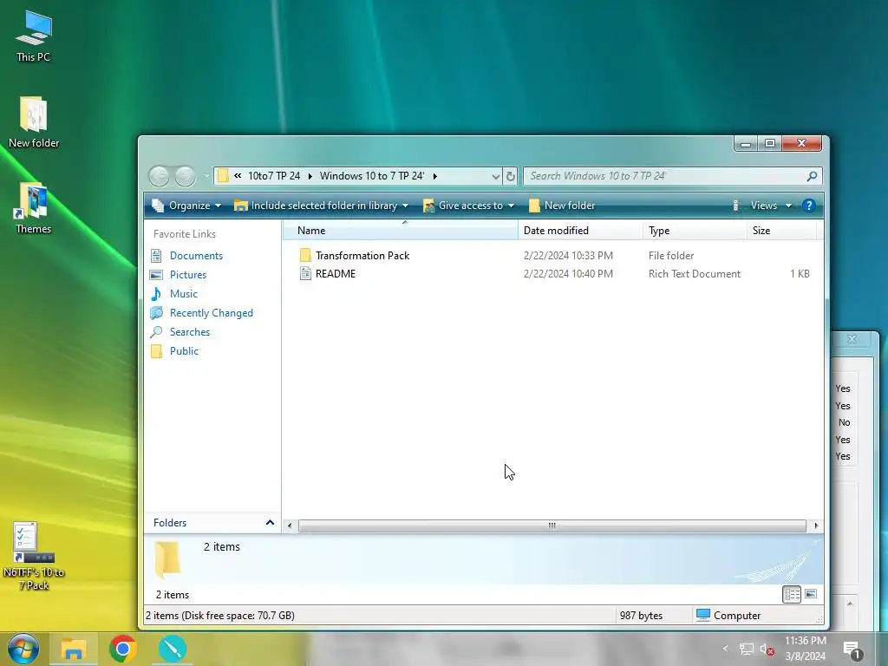Open the New folder desktop icon
This screenshot has width=888, height=666.
point(34,122)
